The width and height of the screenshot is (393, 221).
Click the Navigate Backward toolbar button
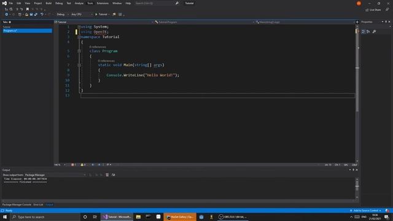tap(7, 14)
